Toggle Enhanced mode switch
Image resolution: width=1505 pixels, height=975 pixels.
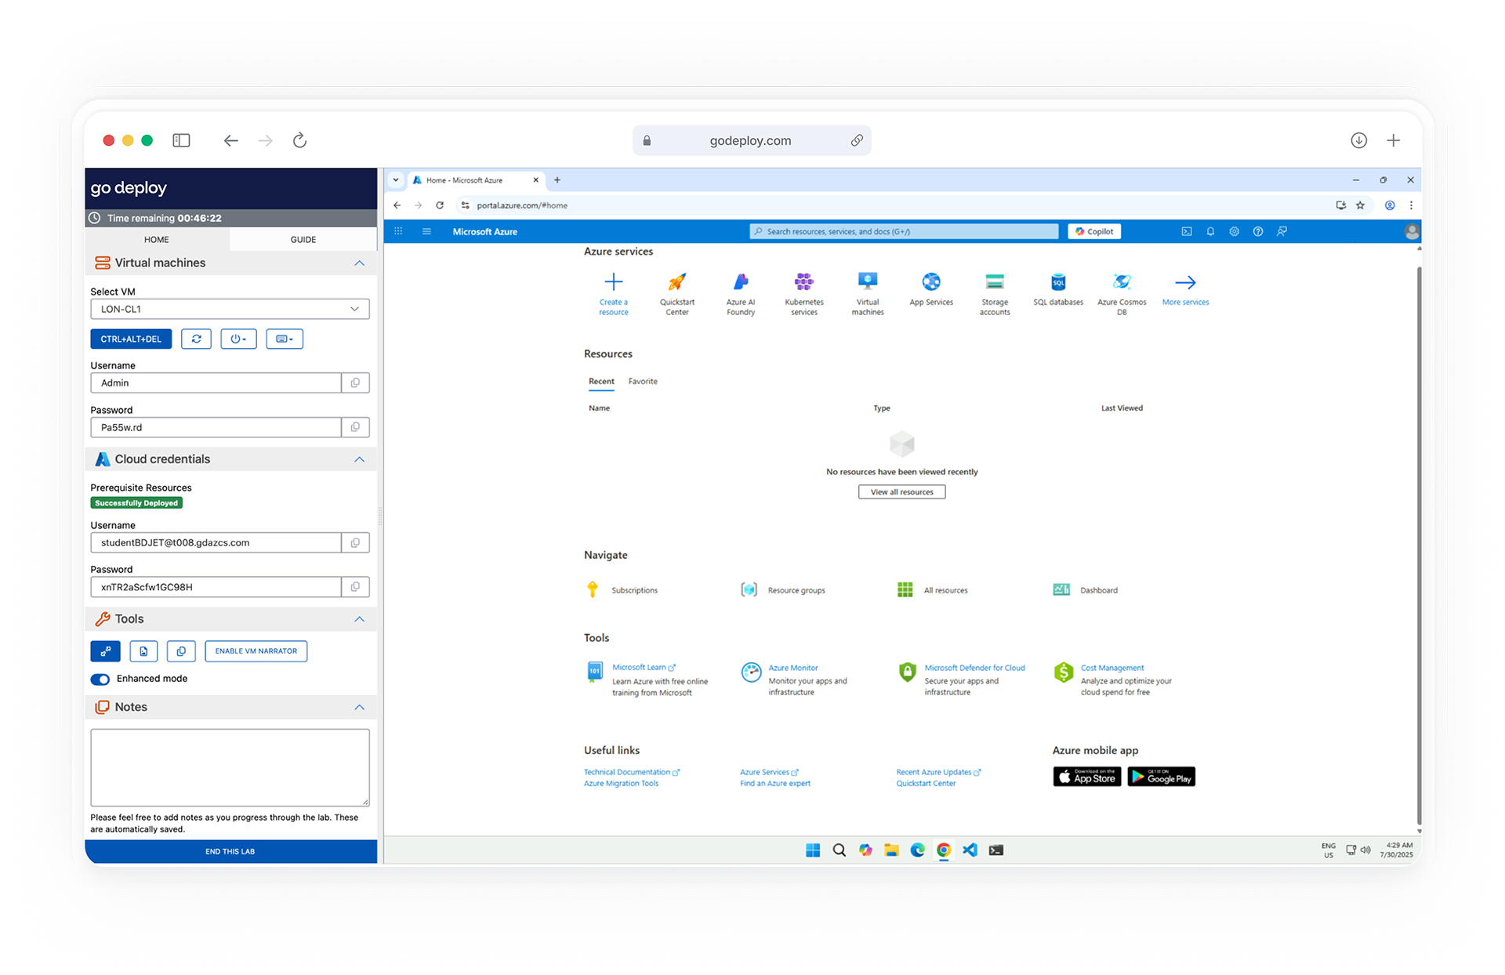100,679
